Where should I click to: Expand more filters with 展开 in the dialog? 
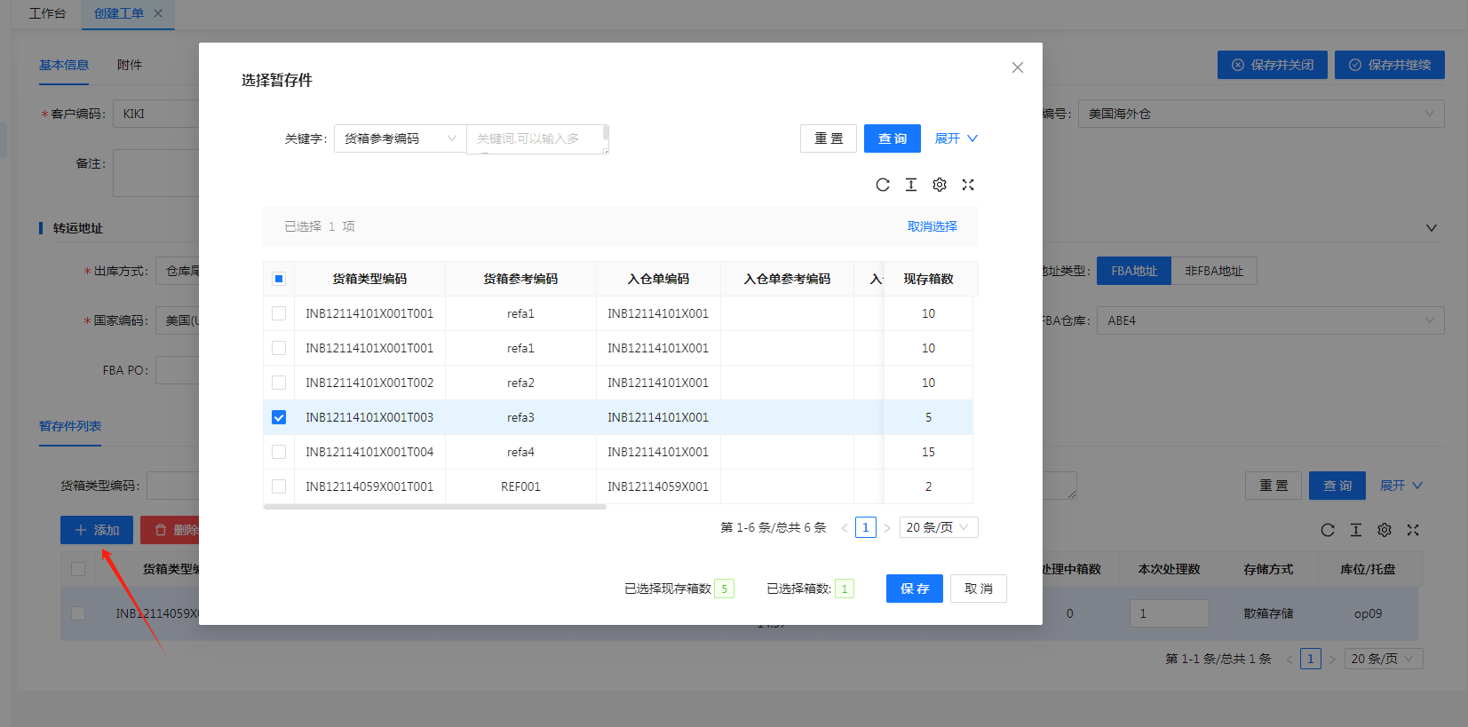click(x=956, y=138)
